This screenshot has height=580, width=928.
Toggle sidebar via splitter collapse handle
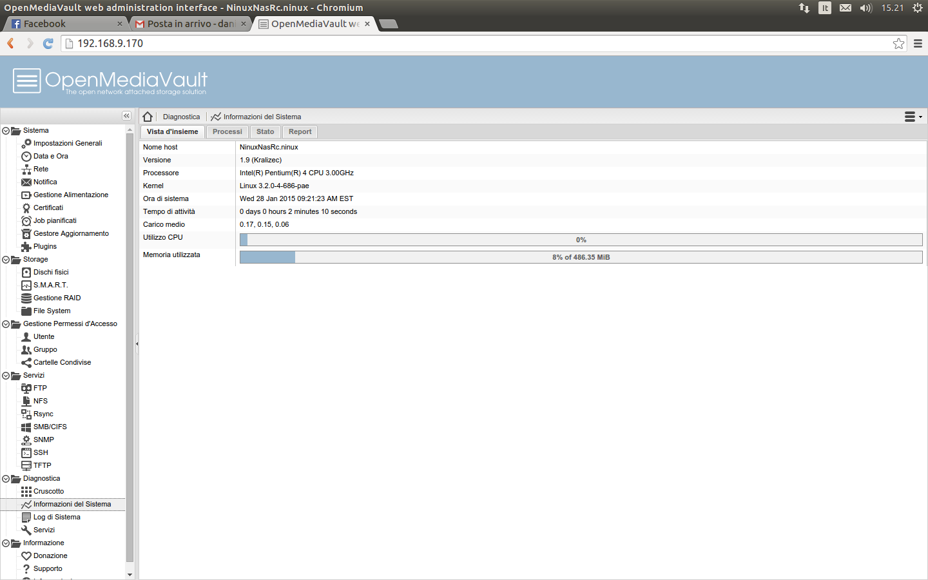tap(137, 344)
